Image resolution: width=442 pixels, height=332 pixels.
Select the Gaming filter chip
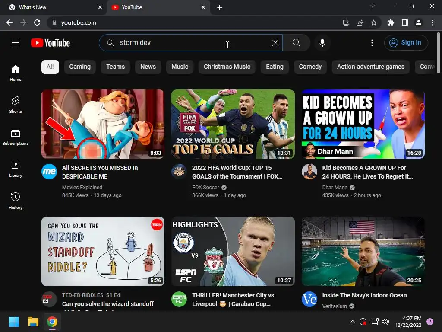pyautogui.click(x=80, y=67)
